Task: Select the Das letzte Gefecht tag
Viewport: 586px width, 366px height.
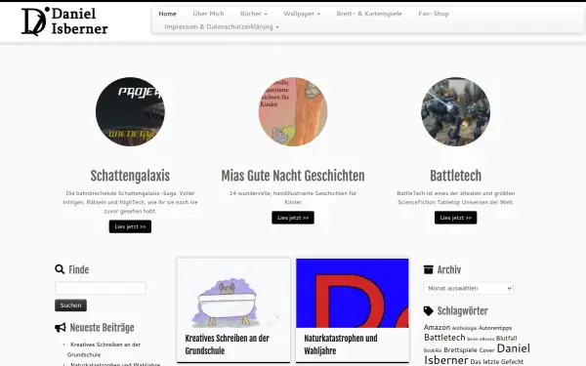Action: (x=497, y=362)
